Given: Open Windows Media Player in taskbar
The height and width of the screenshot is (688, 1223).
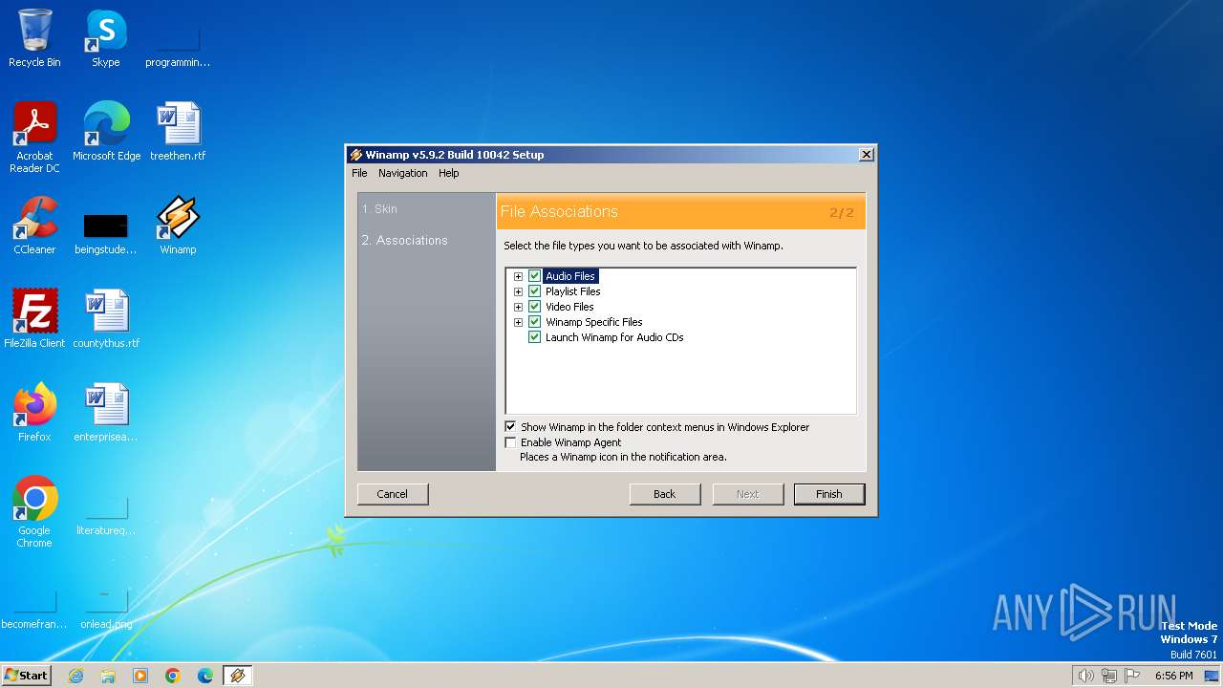Looking at the screenshot, I should coord(140,676).
